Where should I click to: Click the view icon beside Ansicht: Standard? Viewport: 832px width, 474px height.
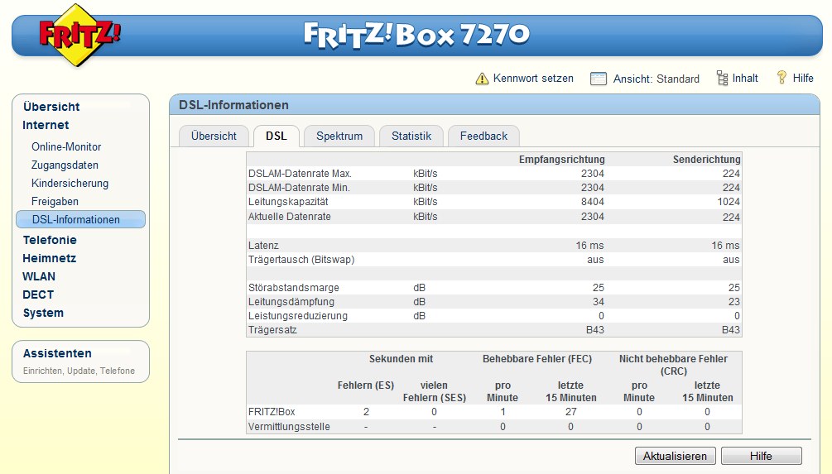pos(598,79)
